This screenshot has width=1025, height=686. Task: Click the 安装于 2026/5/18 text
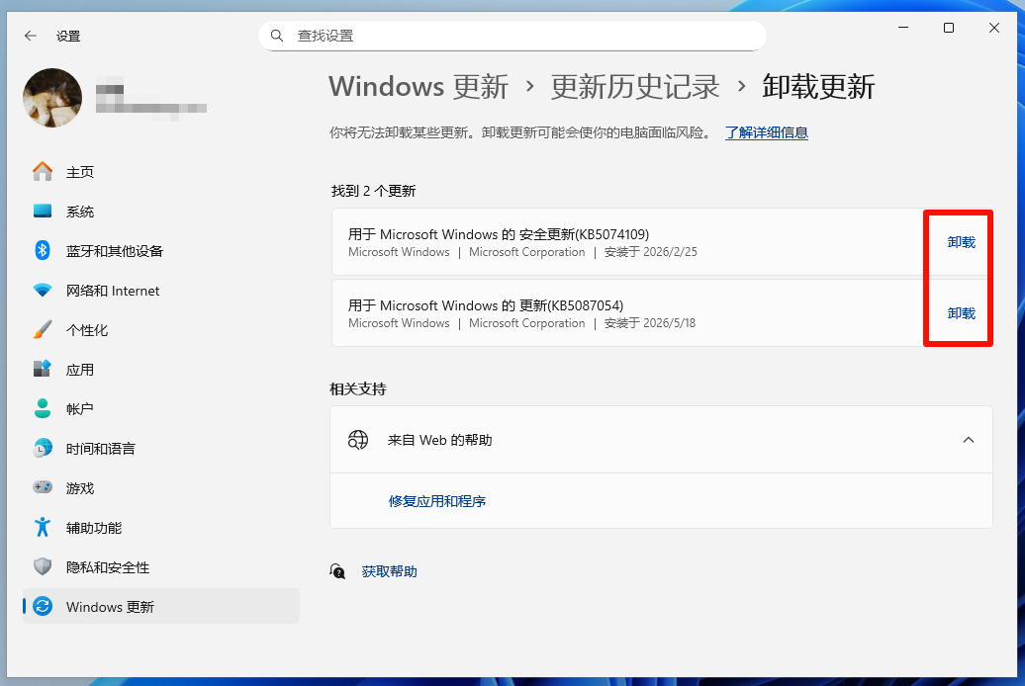click(650, 323)
